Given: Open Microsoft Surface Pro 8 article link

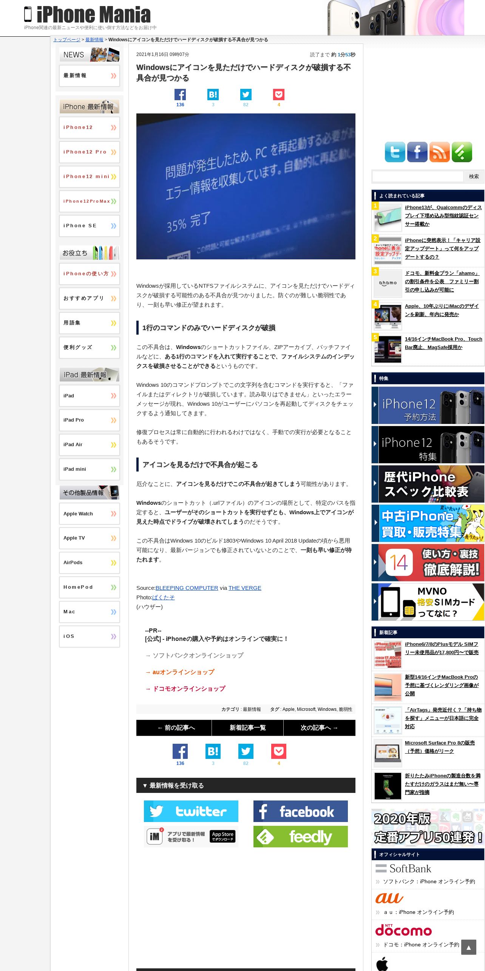Looking at the screenshot, I should pos(440,747).
